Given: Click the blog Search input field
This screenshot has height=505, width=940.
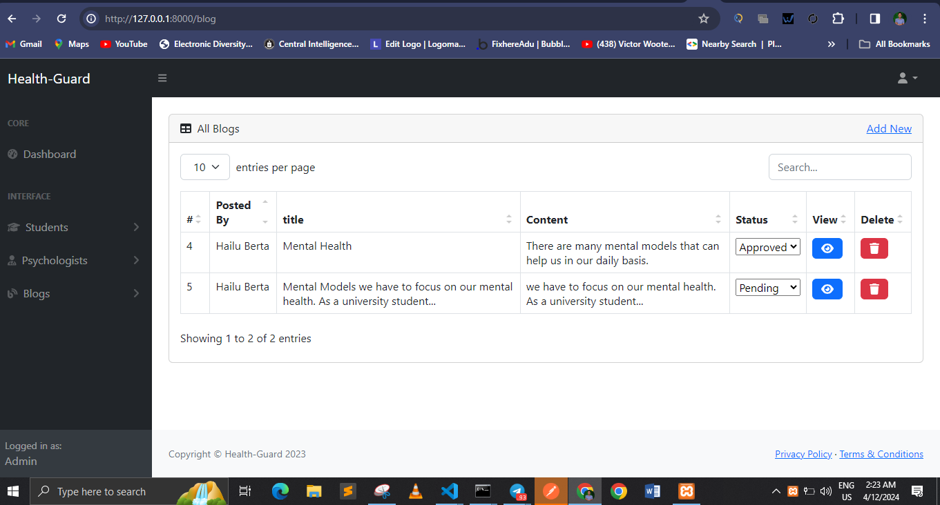Looking at the screenshot, I should 839,167.
